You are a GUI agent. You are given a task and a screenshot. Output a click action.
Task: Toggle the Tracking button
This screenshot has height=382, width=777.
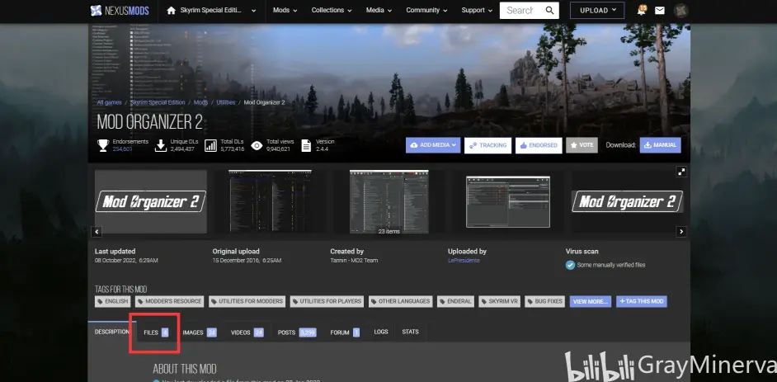(x=487, y=145)
